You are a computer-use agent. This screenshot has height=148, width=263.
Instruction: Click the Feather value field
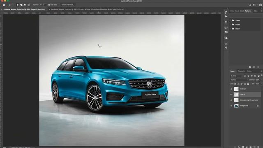click(x=43, y=5)
